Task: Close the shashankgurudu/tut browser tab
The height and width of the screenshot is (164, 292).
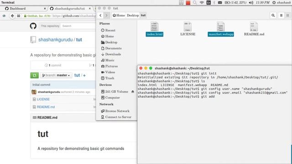Action: [x=90, y=9]
